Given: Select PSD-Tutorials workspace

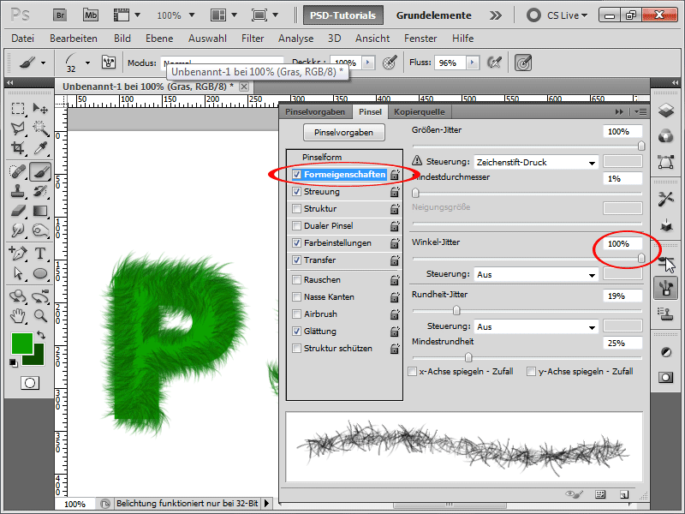Looking at the screenshot, I should [x=343, y=15].
